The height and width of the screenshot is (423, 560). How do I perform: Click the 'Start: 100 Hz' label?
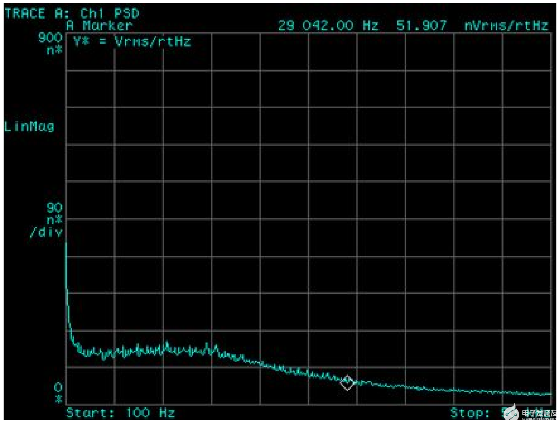[120, 413]
